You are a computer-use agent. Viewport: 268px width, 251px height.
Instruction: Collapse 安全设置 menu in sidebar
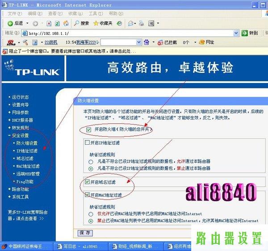click(19, 135)
